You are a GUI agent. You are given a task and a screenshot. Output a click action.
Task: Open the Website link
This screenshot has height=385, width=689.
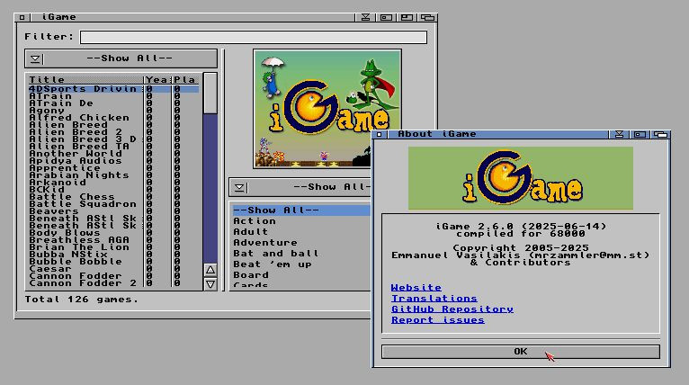(x=416, y=288)
